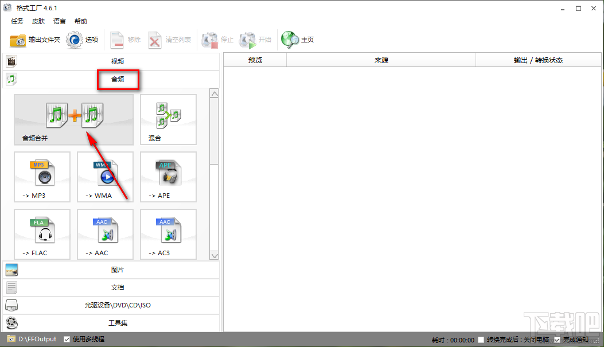Toggle 完成通知 completion notification checkbox
604x347 pixels.
557,340
